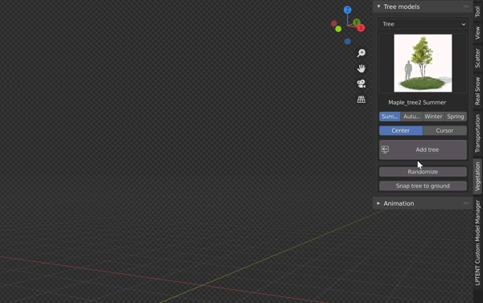Toggle the camera view icon

(x=361, y=84)
